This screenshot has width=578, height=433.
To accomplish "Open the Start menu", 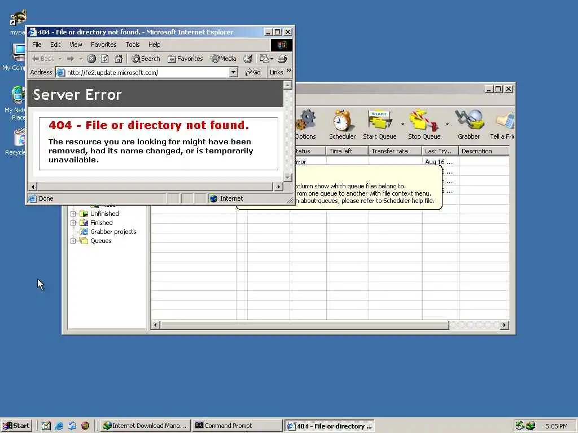I will tap(16, 426).
